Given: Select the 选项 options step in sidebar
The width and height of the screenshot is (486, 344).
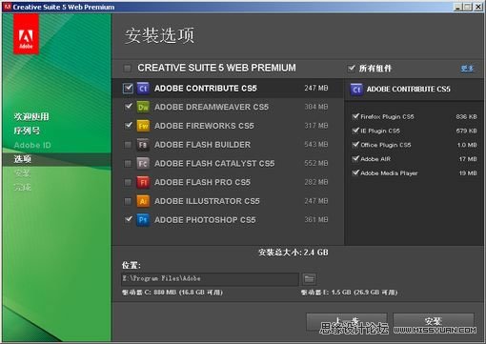Looking at the screenshot, I should tap(22, 159).
